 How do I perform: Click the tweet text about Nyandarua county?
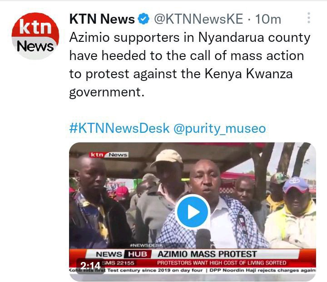click(x=190, y=65)
